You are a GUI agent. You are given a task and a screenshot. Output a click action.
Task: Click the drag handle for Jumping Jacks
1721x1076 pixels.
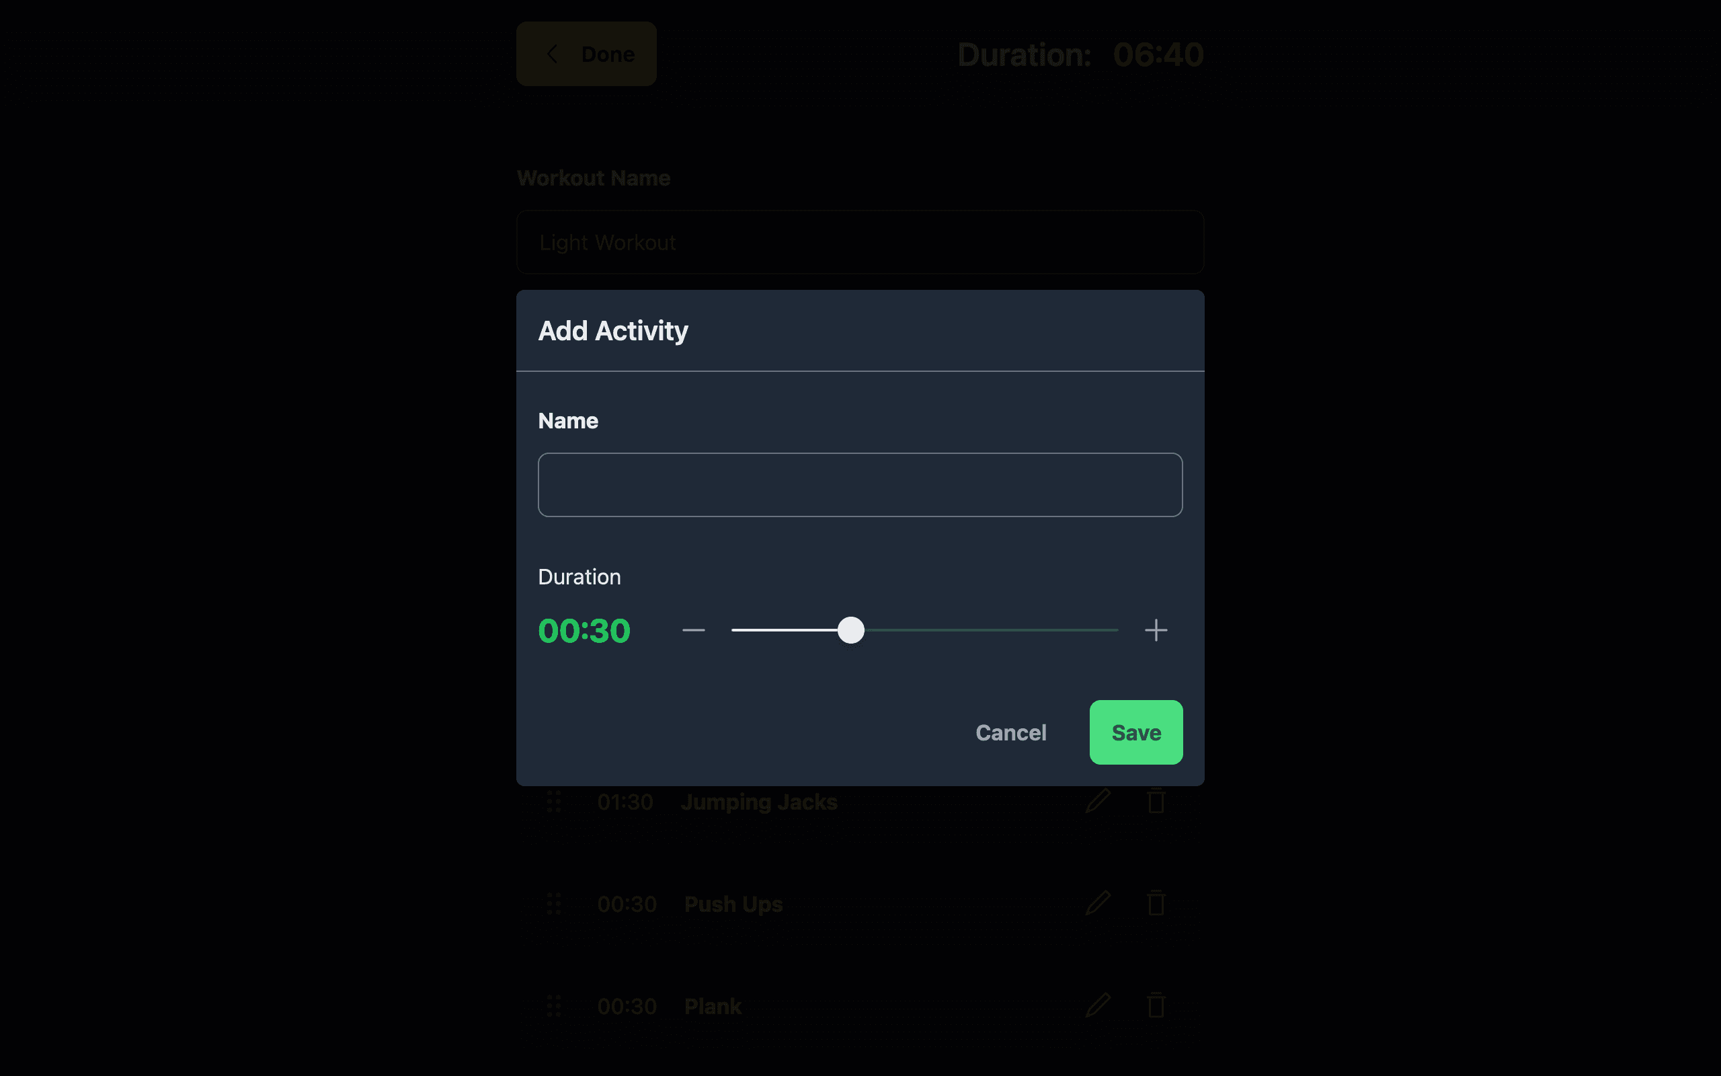click(555, 801)
